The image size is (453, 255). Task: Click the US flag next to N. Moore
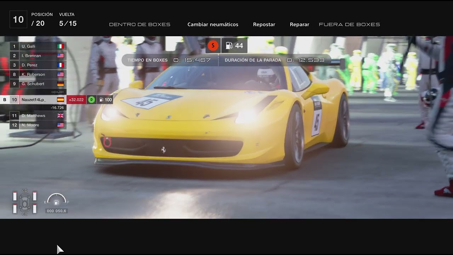pos(61,125)
